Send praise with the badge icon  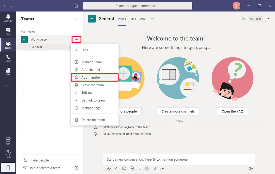tap(155, 169)
